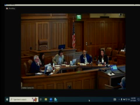Open the blue Zoom app taskbar icon
The height and width of the screenshot is (105, 140).
51,99
